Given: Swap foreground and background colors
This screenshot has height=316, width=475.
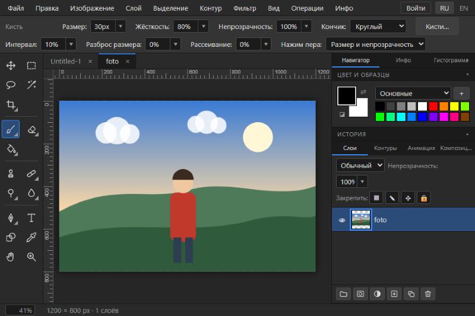Looking at the screenshot, I should pyautogui.click(x=363, y=92).
